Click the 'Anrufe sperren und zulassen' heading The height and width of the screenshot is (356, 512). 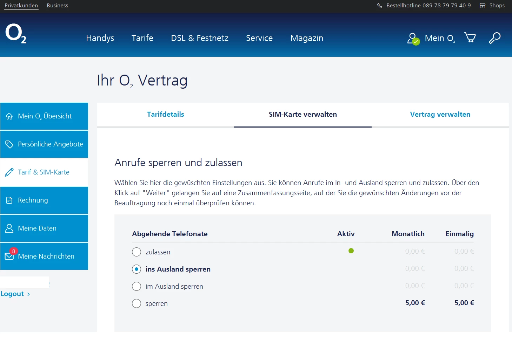pos(178,163)
